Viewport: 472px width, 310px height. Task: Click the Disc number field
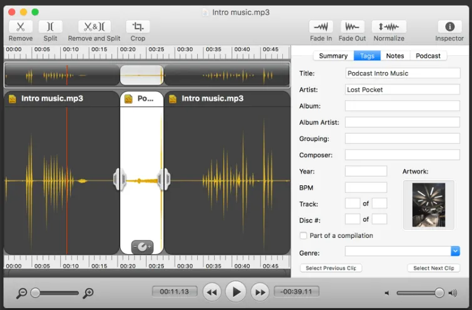point(352,219)
